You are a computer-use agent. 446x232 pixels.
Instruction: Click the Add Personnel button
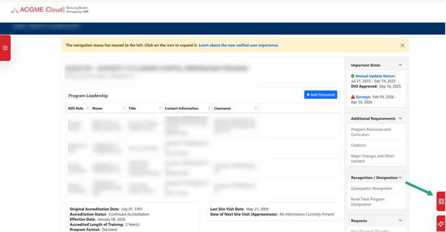coord(321,95)
